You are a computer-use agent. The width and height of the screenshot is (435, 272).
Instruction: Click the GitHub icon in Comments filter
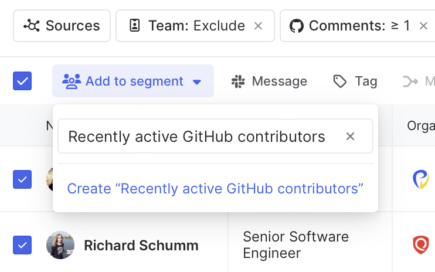(297, 26)
